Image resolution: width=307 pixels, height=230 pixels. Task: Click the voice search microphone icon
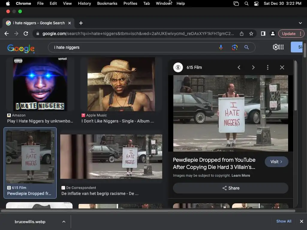point(221,47)
